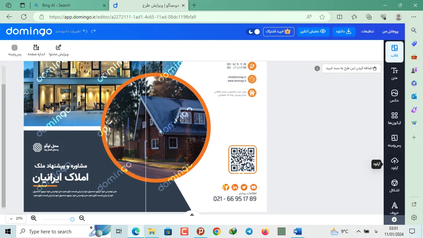Redo the last change

click(x=94, y=31)
